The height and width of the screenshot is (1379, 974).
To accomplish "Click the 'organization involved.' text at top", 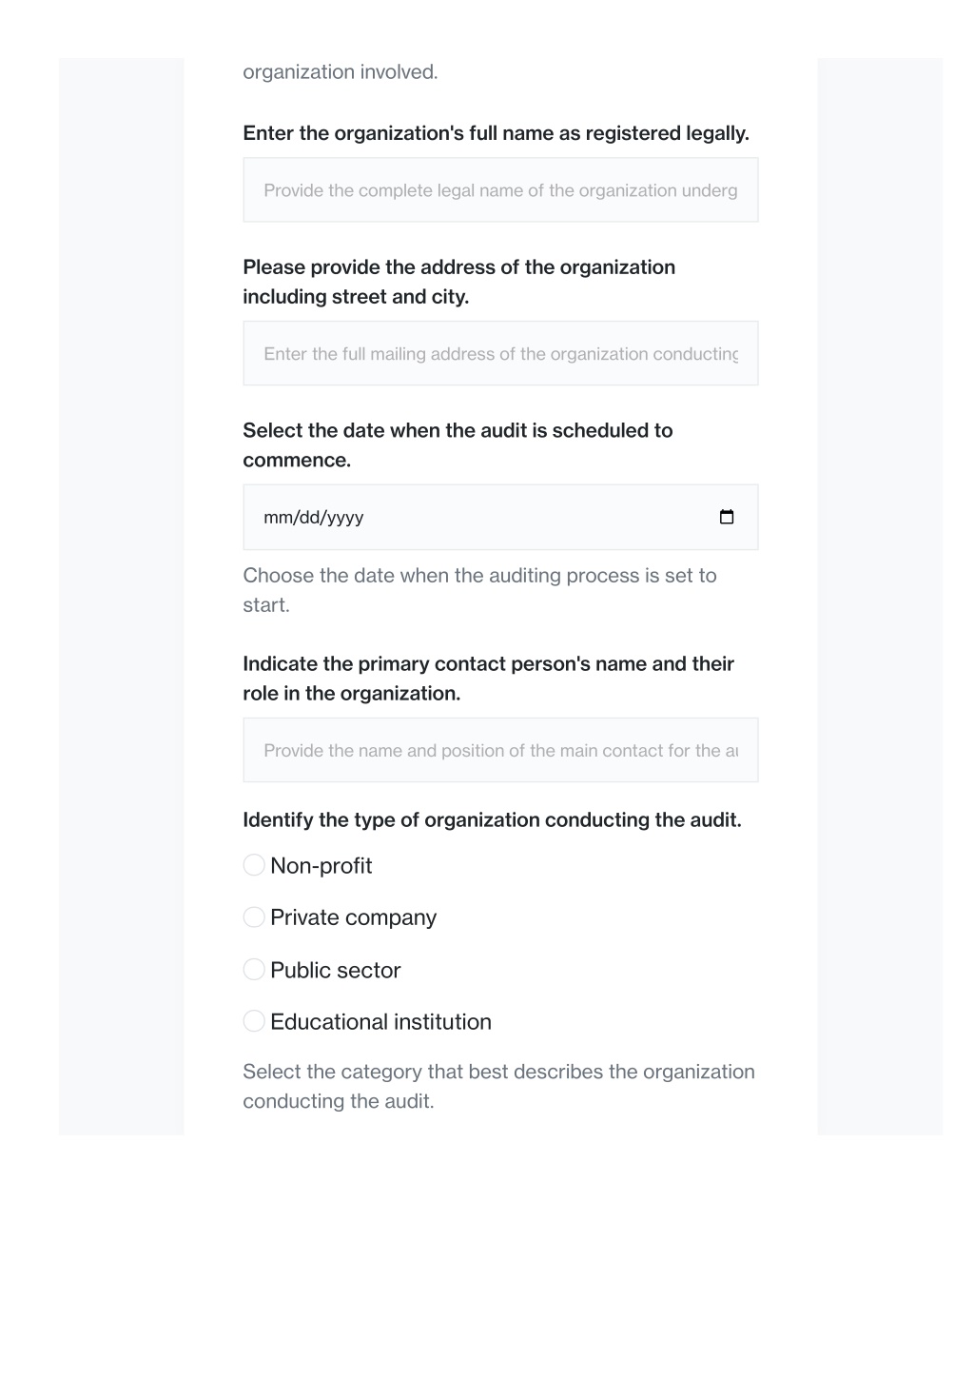I will tap(341, 72).
